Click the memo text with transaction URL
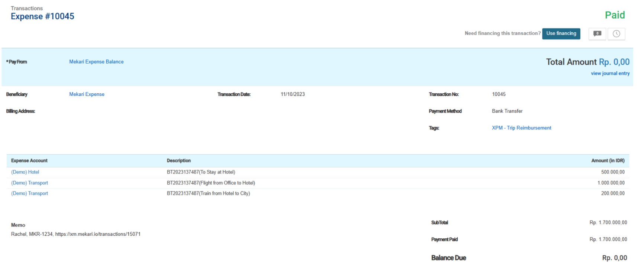638x274 pixels. coord(76,234)
